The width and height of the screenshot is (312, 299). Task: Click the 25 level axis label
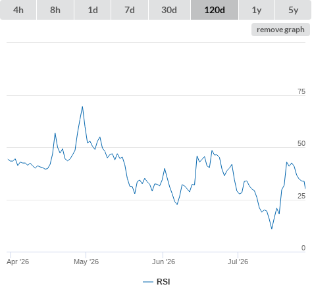301,196
